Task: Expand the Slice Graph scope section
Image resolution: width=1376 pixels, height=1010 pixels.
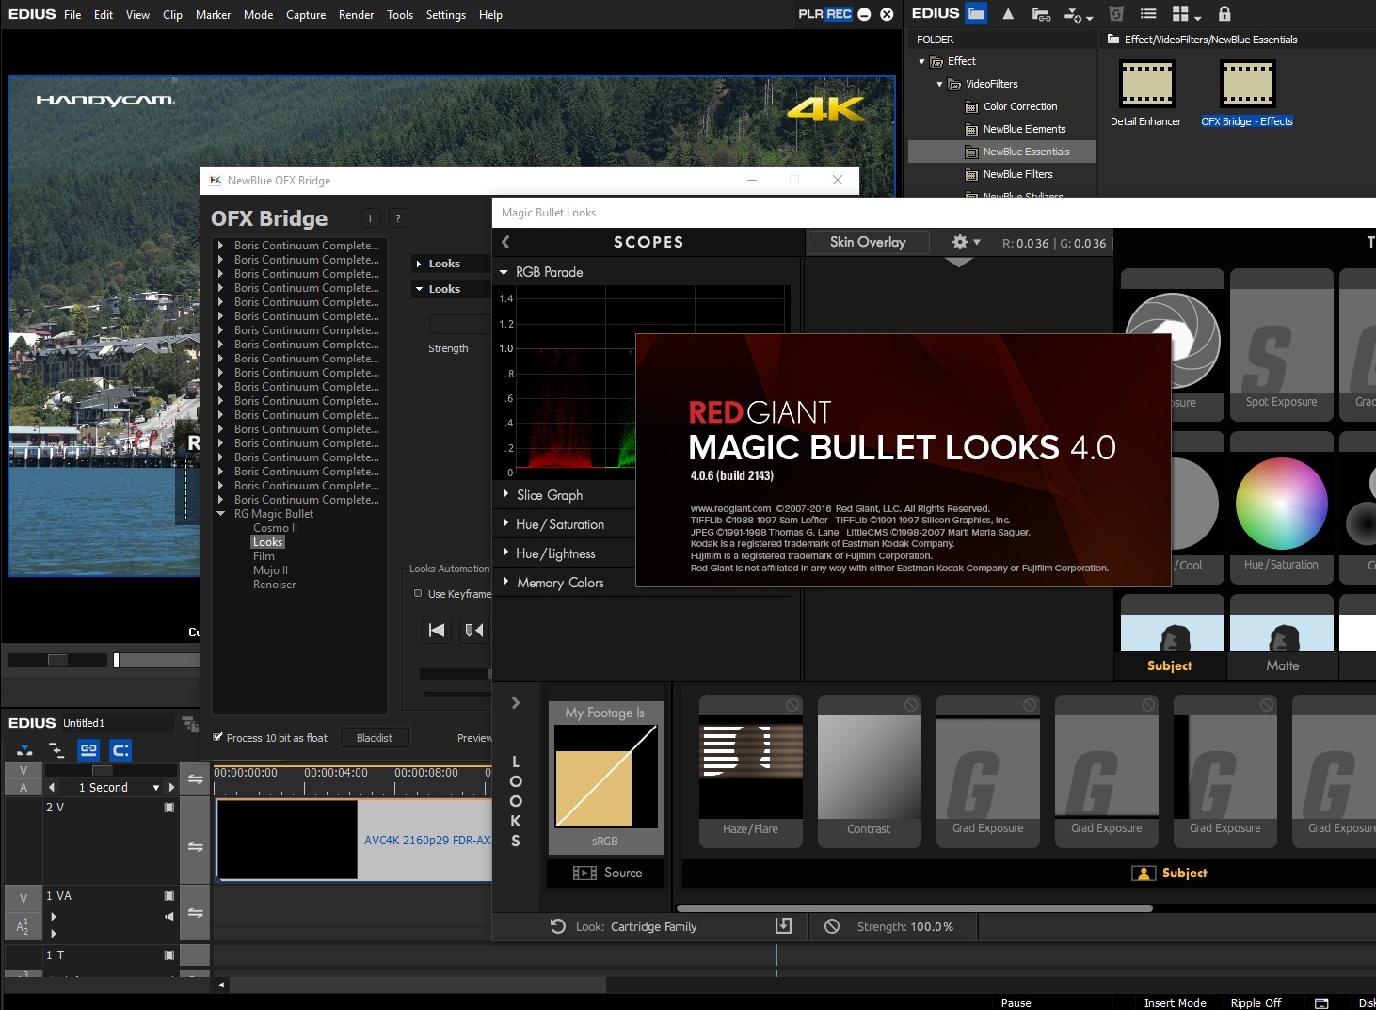Action: click(x=505, y=493)
